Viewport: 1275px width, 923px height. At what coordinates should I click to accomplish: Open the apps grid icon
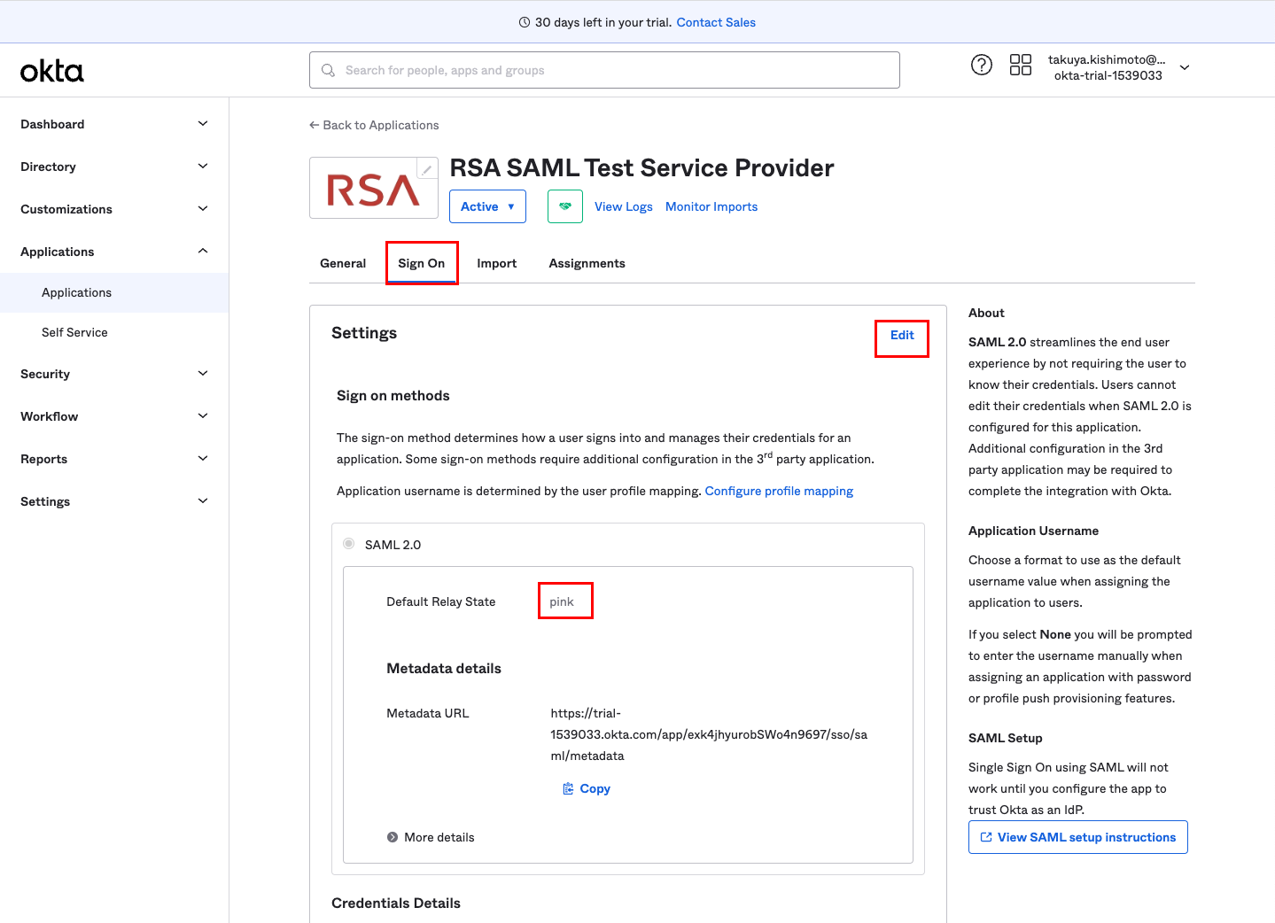click(1020, 65)
